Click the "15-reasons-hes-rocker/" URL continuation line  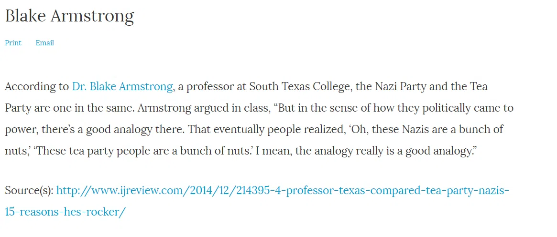[x=66, y=212]
